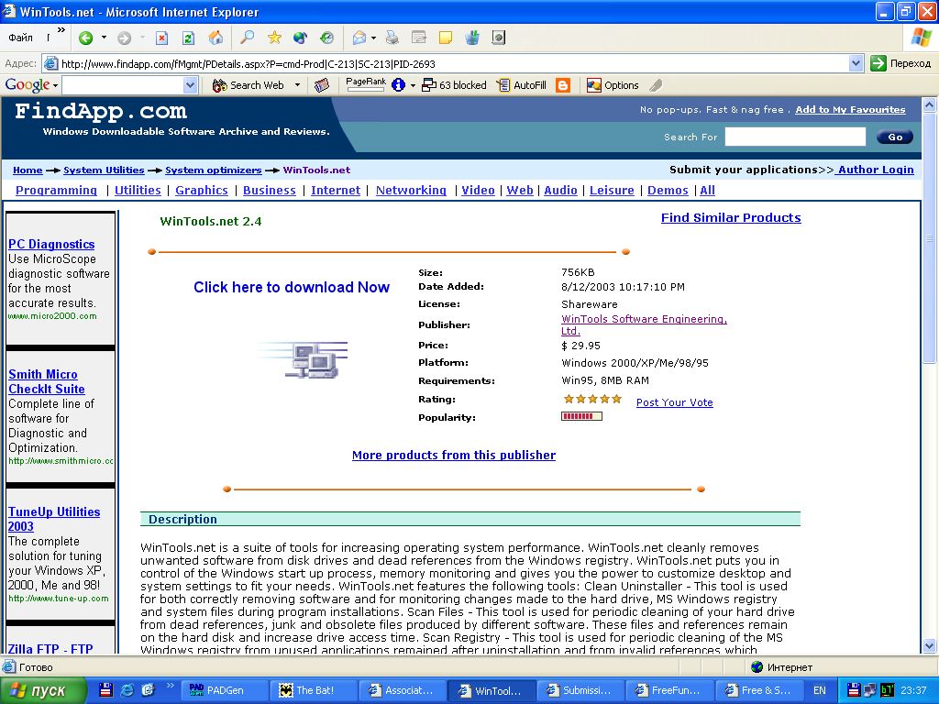939x704 pixels.
Task: Open the System optimizers breadcrumb
Action: tap(213, 170)
